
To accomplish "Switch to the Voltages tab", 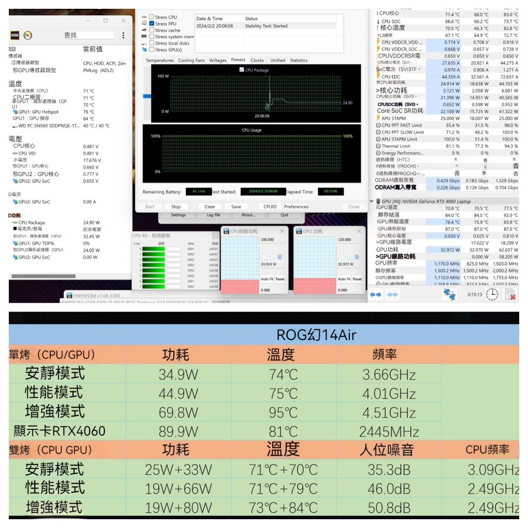I will click(x=217, y=60).
